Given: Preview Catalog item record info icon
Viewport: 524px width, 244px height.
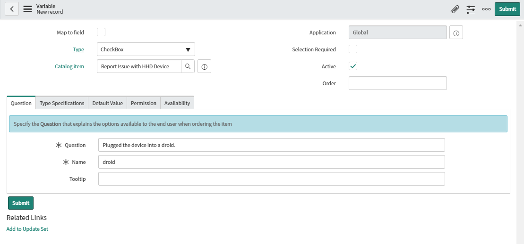Looking at the screenshot, I should pos(205,66).
